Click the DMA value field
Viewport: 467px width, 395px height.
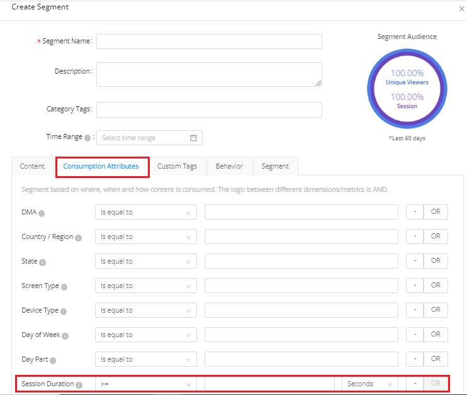(301, 212)
